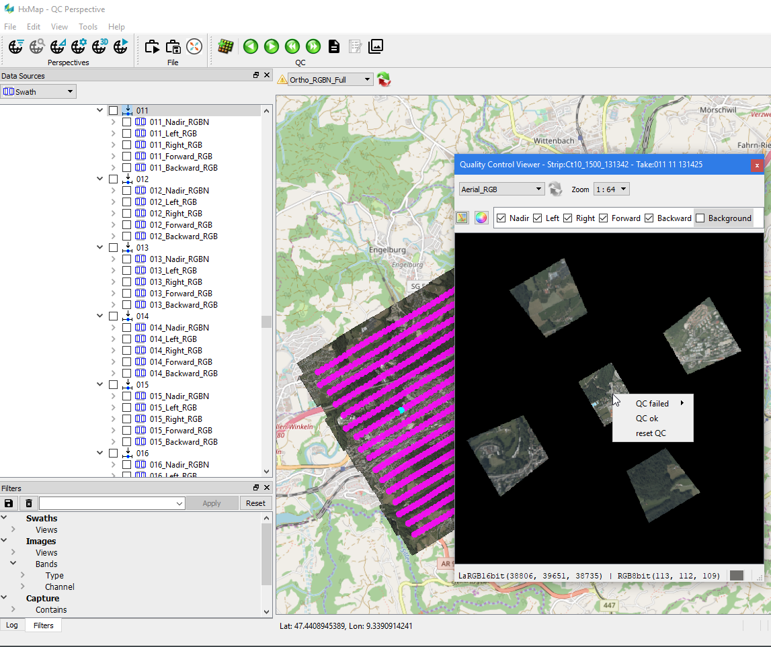Delete filter using the trash icon
Image resolution: width=771 pixels, height=647 pixels.
[x=28, y=503]
